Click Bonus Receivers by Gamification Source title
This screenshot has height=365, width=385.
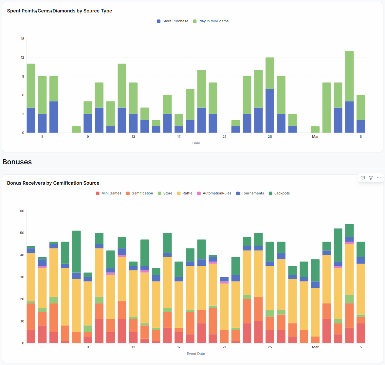[53, 183]
